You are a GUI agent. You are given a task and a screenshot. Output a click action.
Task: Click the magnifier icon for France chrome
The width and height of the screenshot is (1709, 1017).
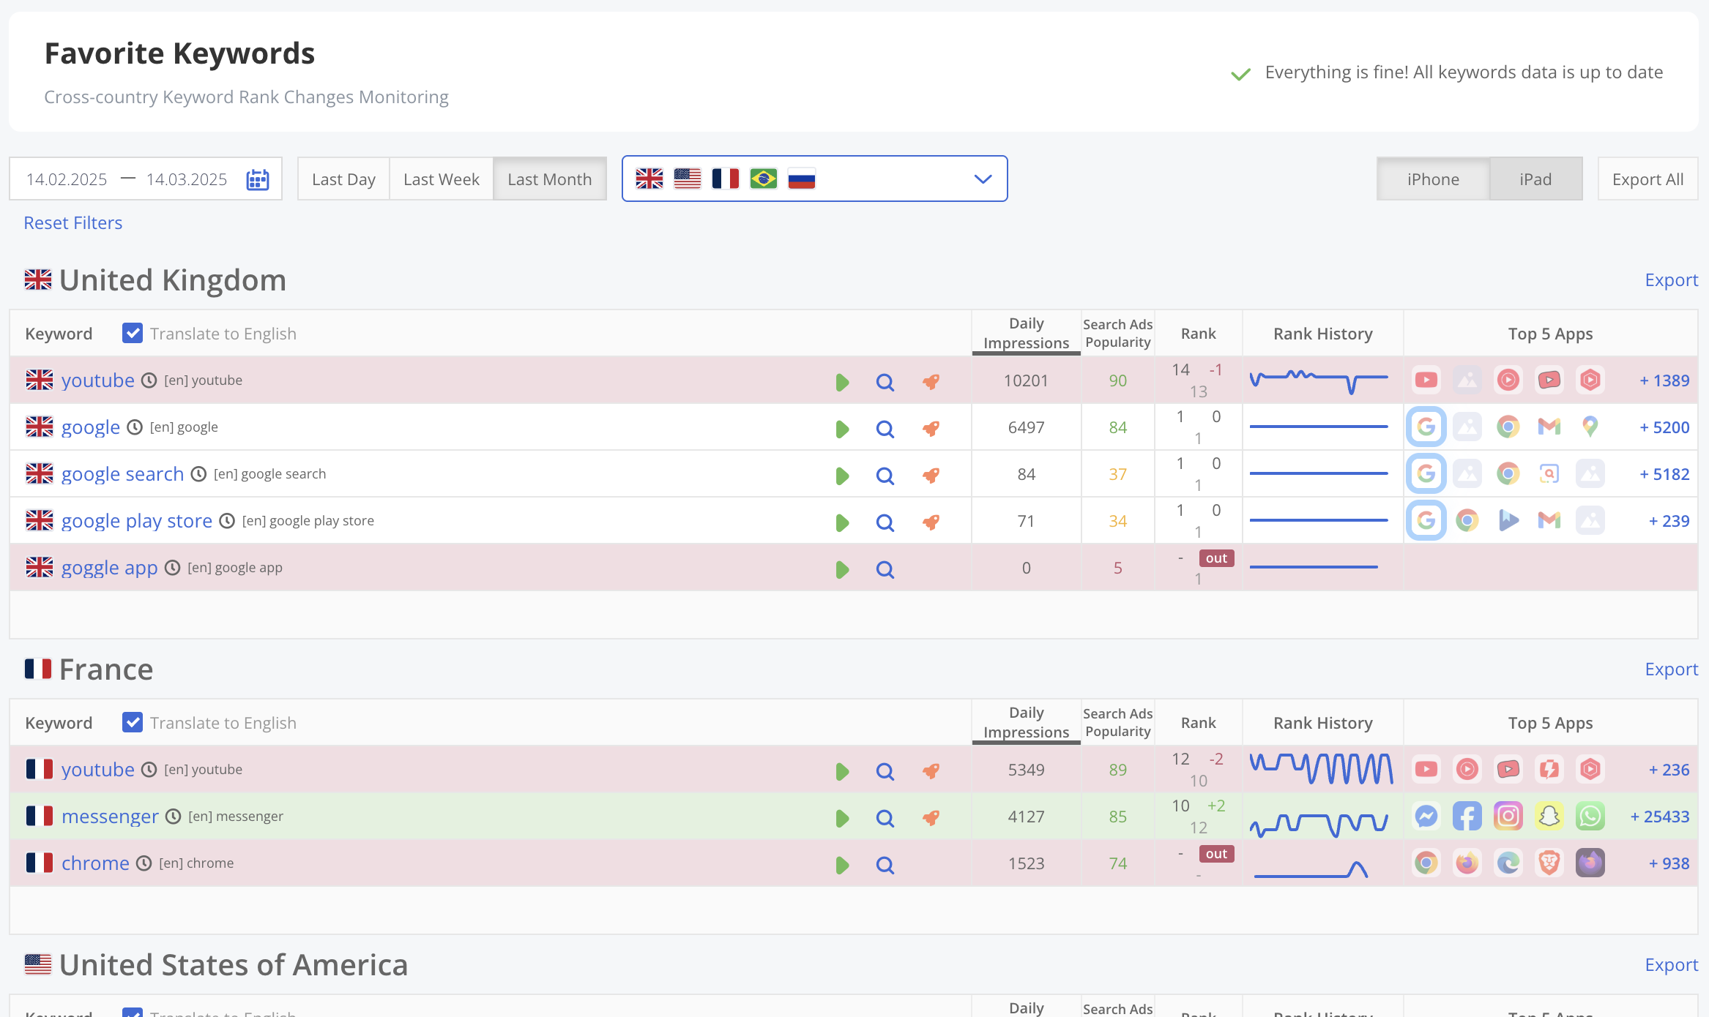click(885, 865)
